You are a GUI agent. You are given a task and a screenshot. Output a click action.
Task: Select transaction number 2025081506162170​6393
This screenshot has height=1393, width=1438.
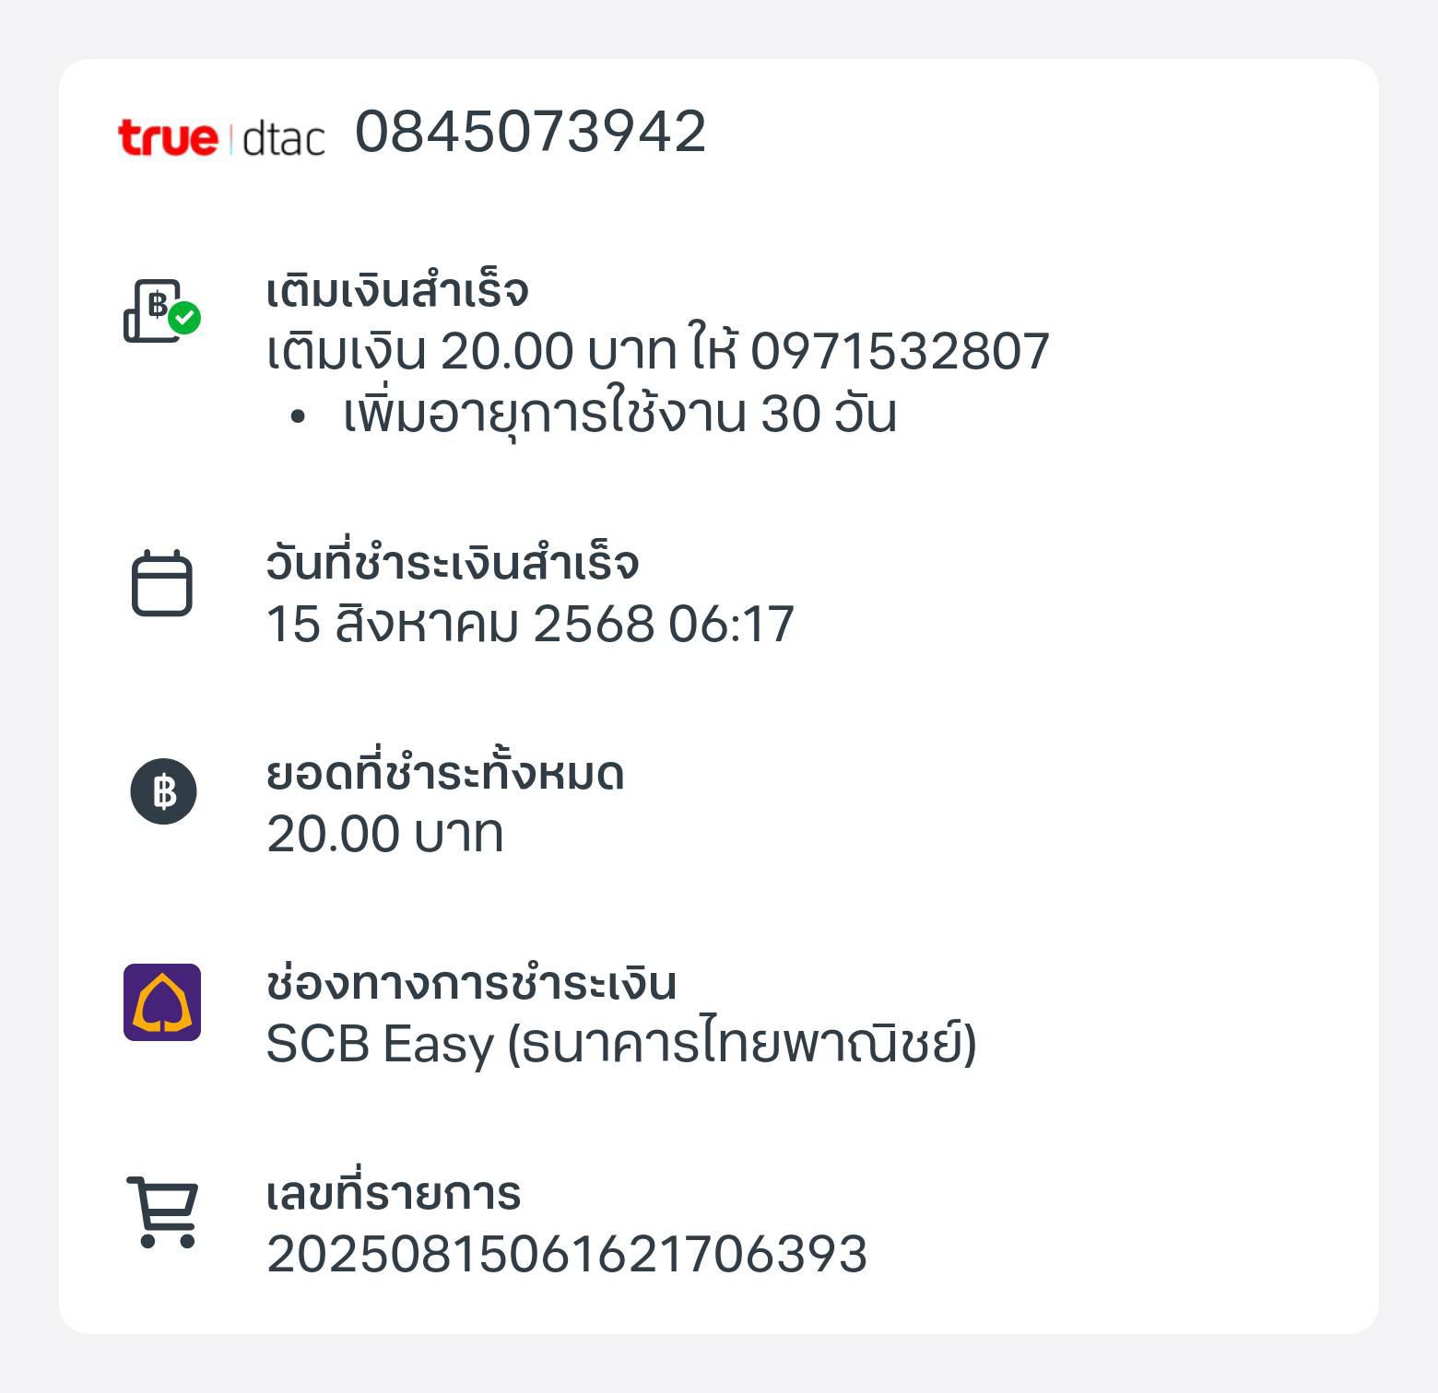[567, 1254]
